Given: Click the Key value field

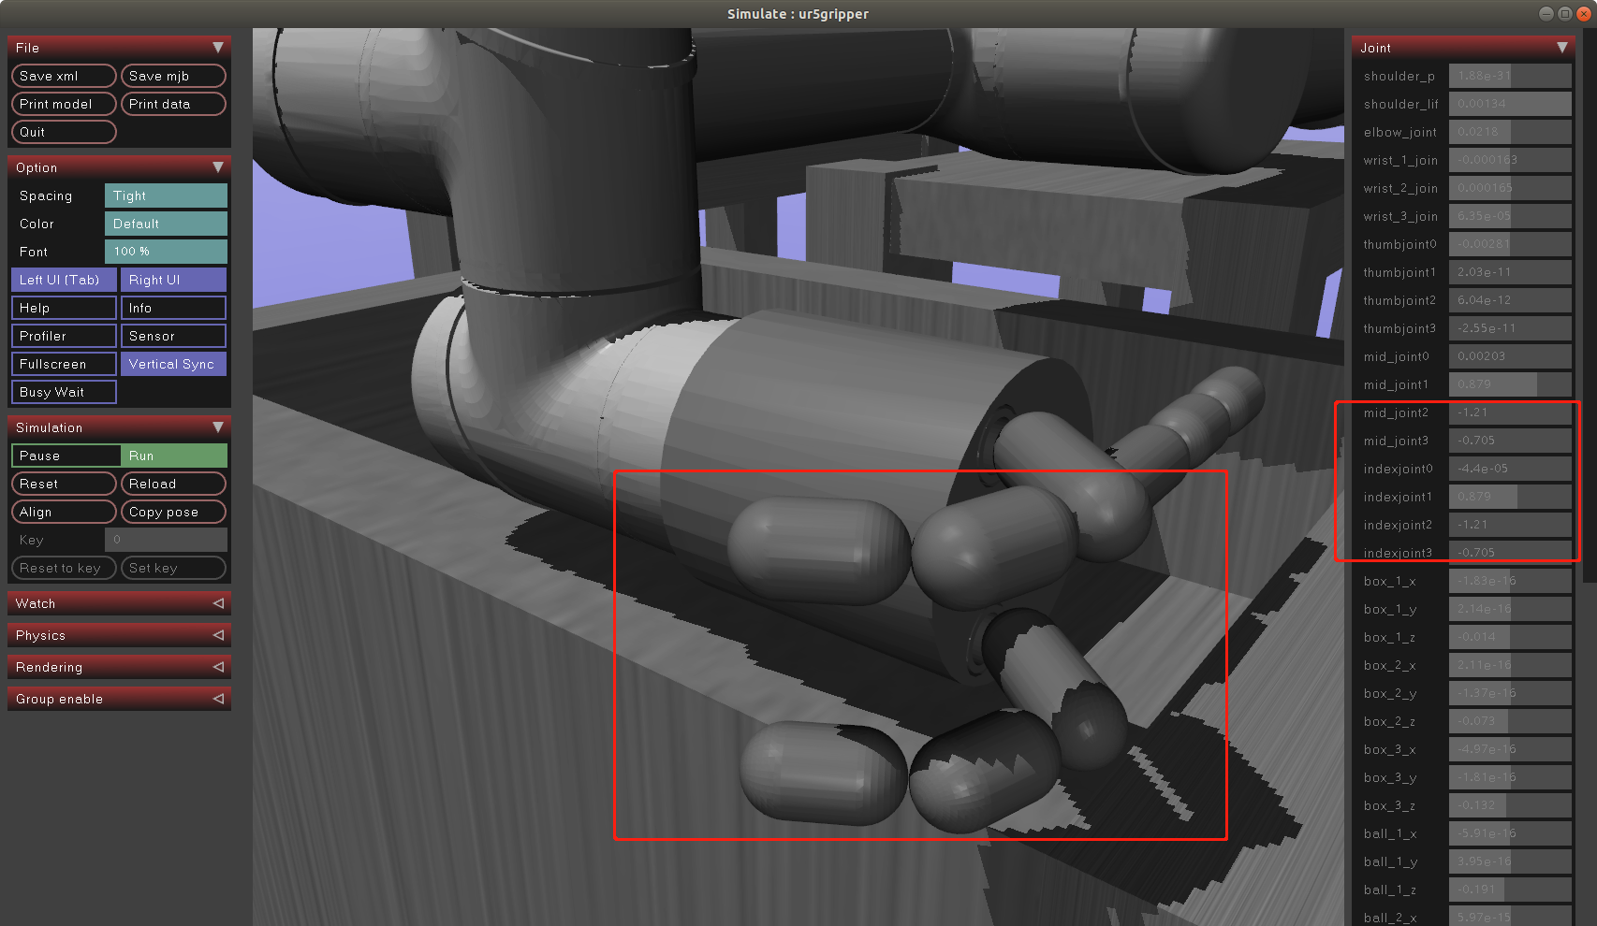Looking at the screenshot, I should coord(166,540).
